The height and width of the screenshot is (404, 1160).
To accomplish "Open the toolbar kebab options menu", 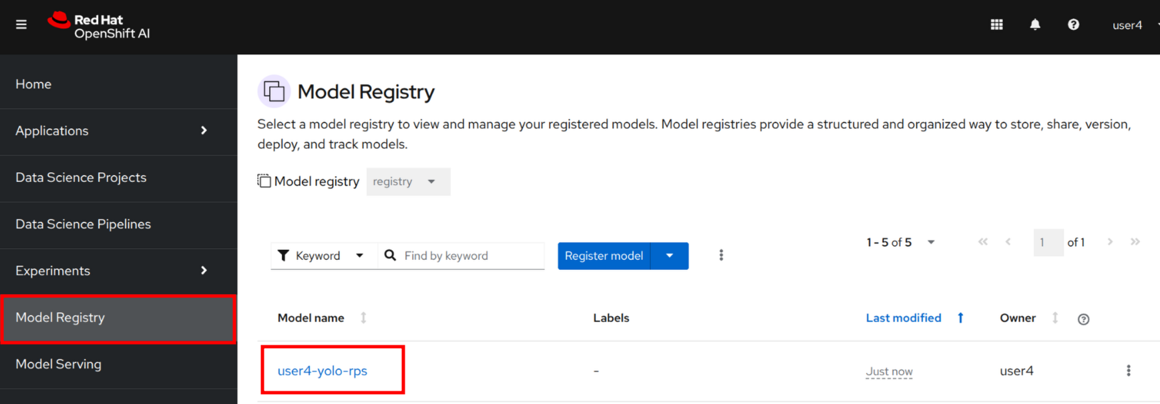I will (x=721, y=255).
